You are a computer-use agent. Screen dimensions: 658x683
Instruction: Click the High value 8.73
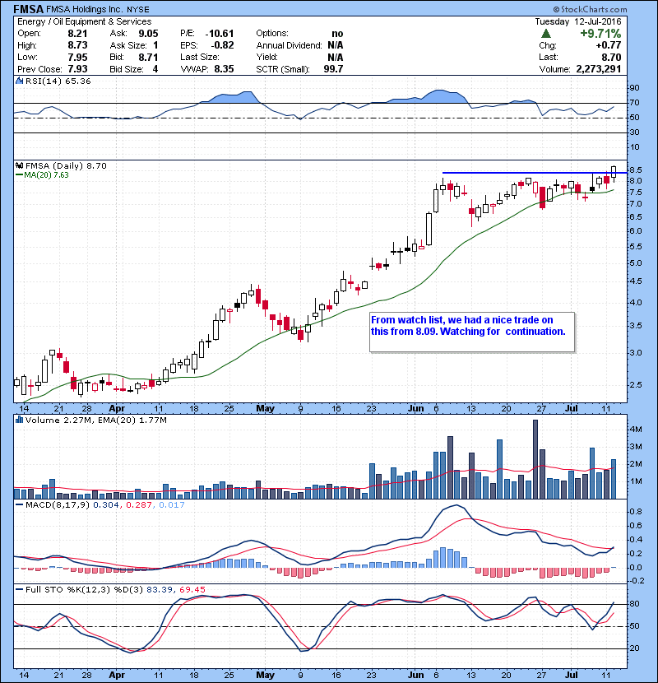tap(77, 45)
